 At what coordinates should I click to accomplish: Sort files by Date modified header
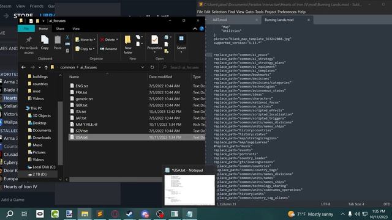pyautogui.click(x=160, y=77)
